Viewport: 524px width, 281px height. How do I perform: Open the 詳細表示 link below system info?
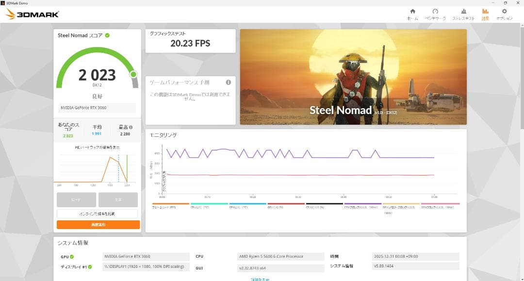coord(260,280)
